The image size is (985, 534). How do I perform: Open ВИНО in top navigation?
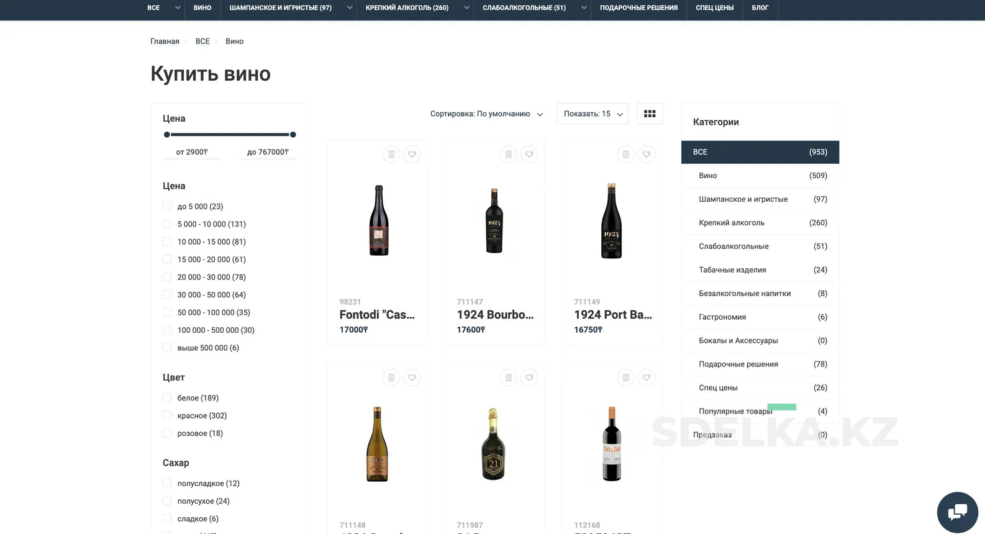pyautogui.click(x=202, y=8)
